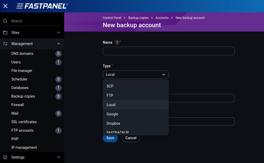Click the DNS domains count badge

click(x=58, y=54)
